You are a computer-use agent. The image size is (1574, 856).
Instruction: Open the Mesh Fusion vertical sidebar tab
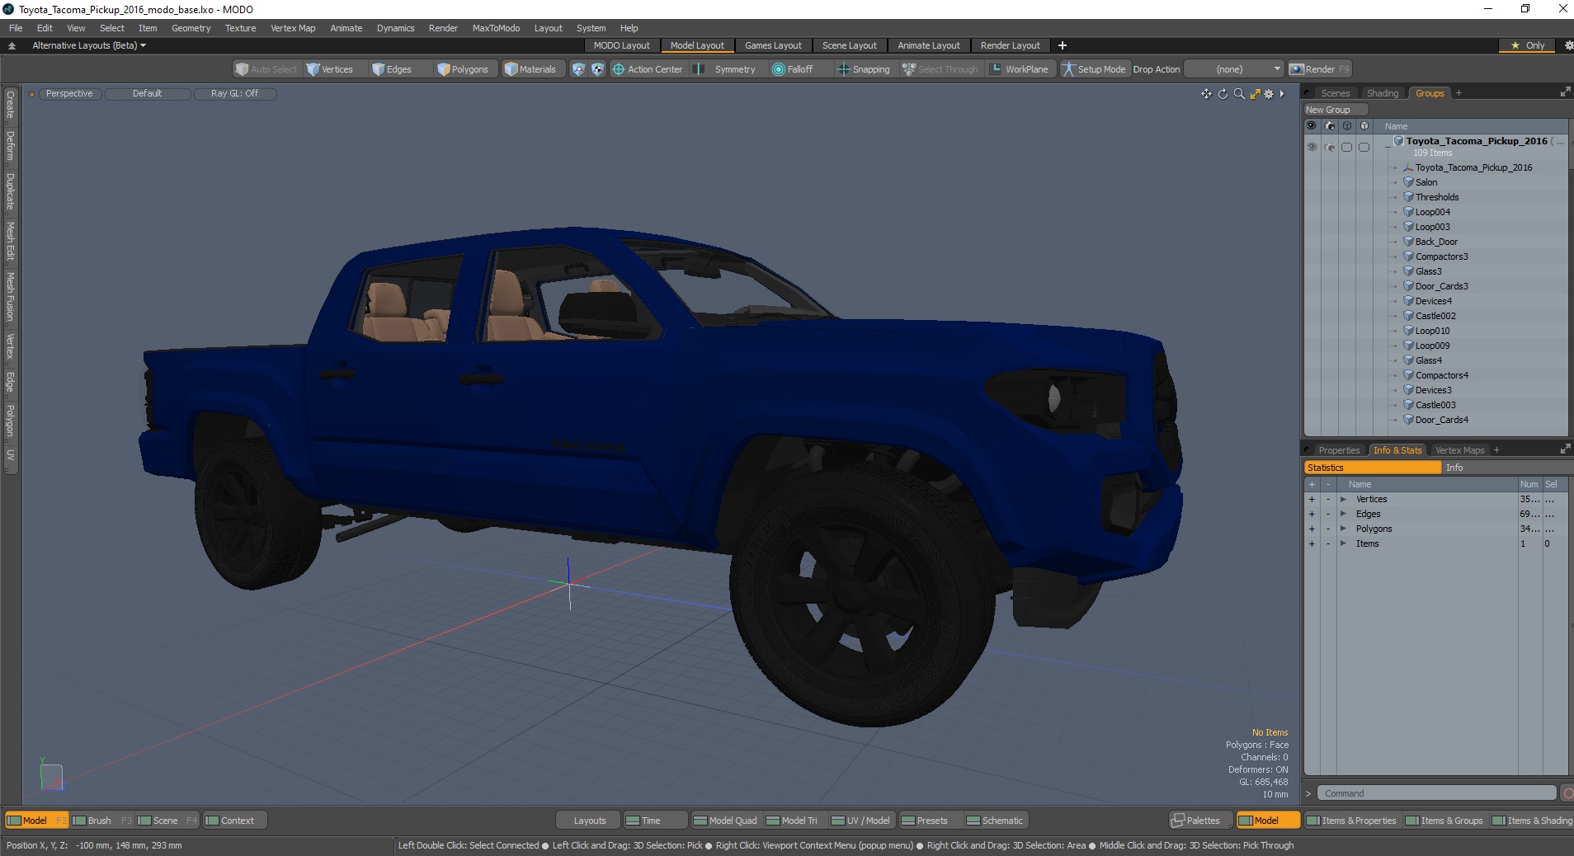11,296
